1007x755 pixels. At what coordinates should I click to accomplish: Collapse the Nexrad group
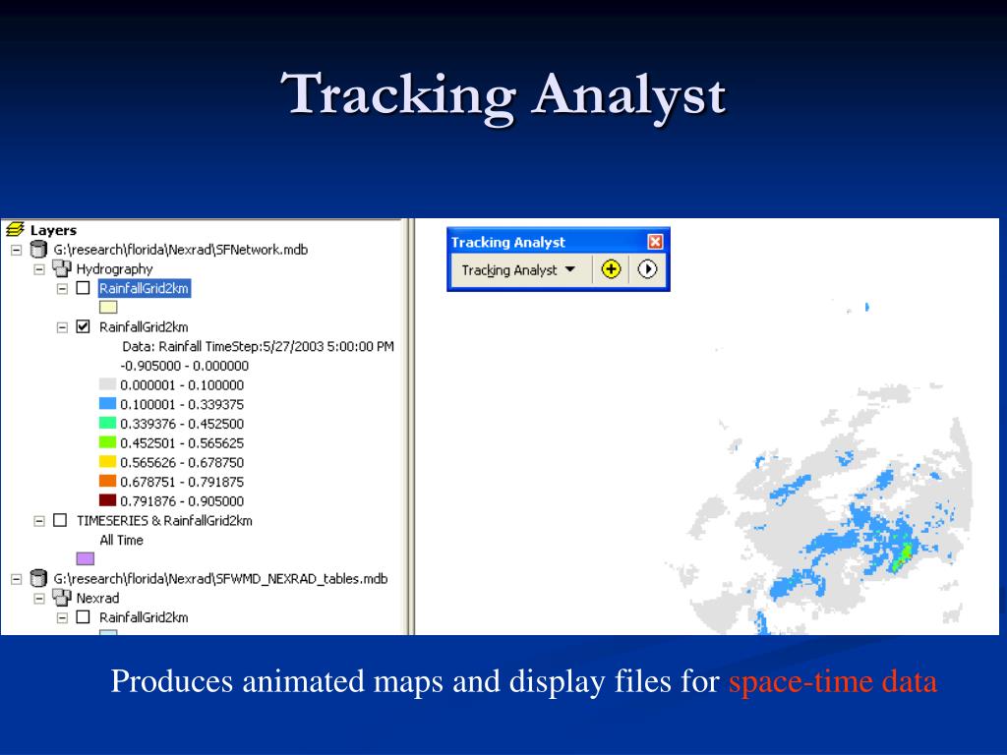pos(39,599)
